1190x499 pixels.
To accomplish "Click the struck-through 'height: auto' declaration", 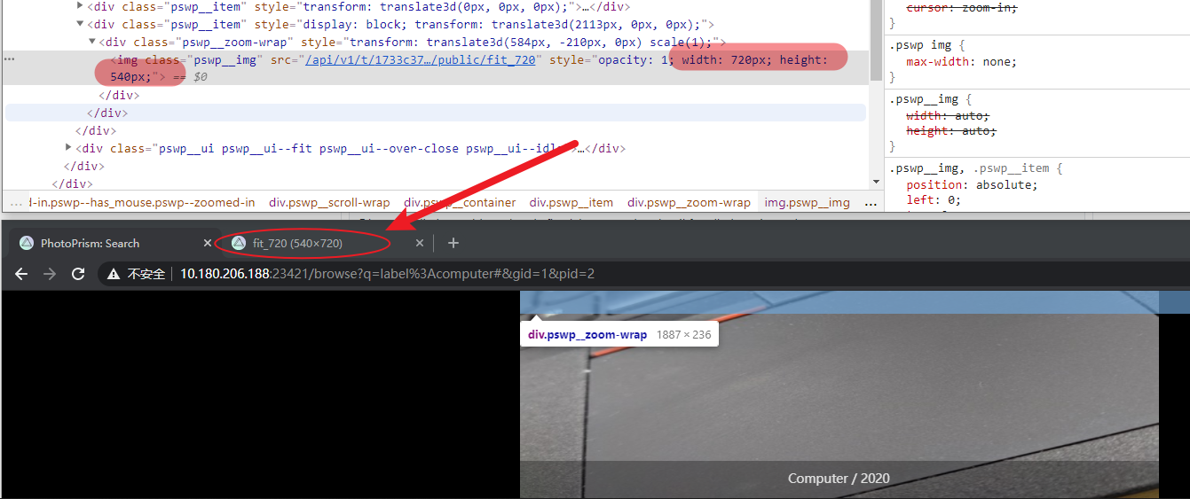I will [950, 131].
